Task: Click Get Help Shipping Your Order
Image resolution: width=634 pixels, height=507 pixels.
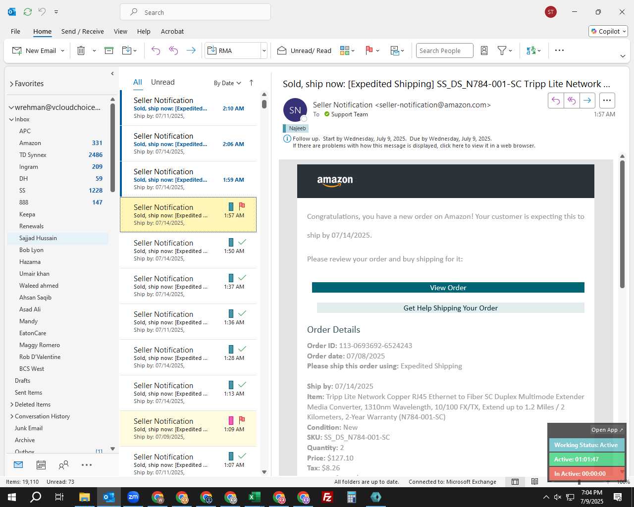Action: click(x=451, y=308)
